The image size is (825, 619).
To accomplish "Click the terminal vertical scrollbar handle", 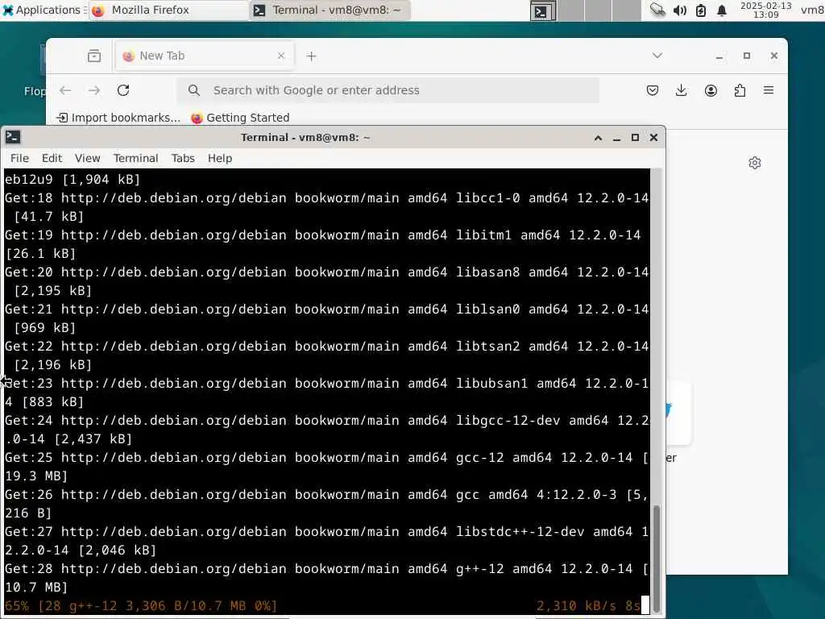I will 656,558.
